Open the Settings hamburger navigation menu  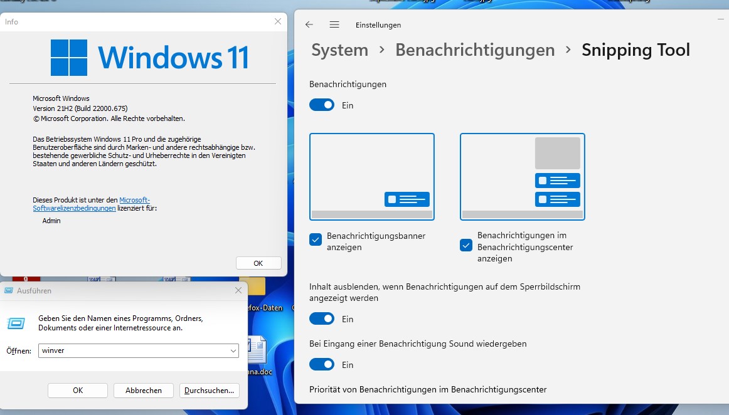(334, 24)
